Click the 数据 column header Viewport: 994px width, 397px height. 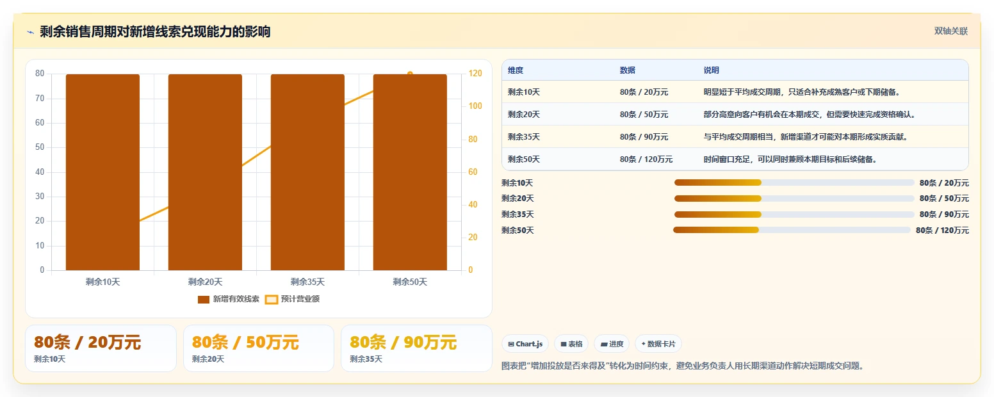tap(628, 70)
